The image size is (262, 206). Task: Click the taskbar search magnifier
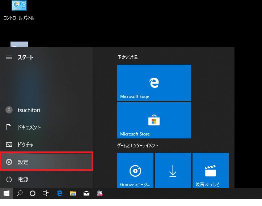point(20,193)
